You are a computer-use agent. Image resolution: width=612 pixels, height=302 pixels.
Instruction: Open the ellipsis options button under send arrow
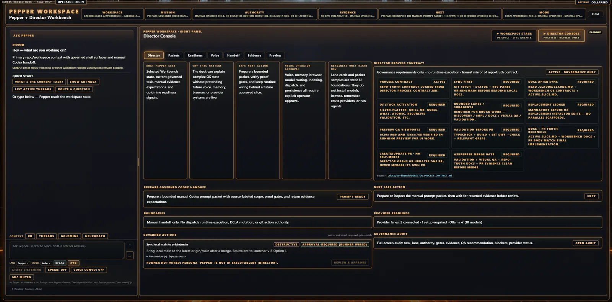[130, 255]
